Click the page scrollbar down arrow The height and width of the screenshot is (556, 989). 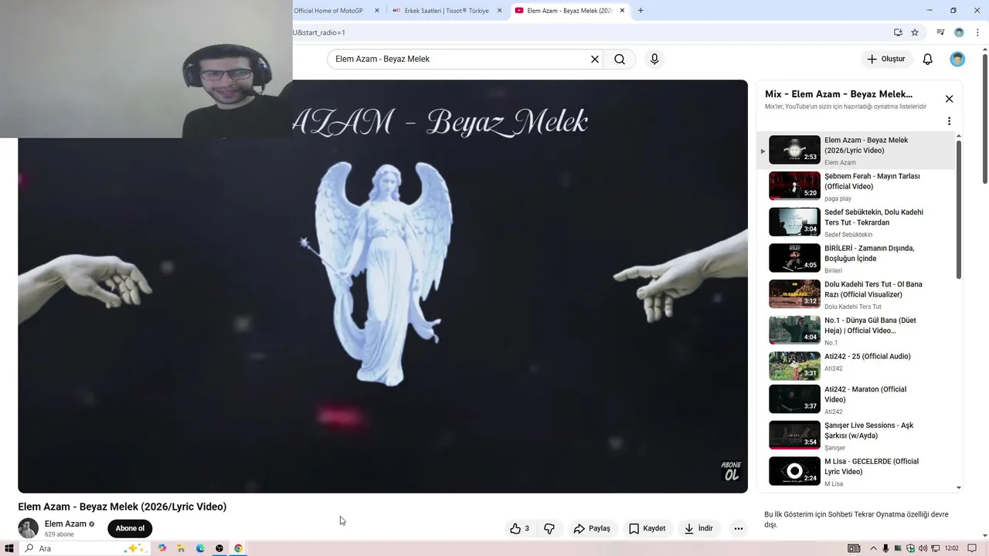[x=984, y=535]
